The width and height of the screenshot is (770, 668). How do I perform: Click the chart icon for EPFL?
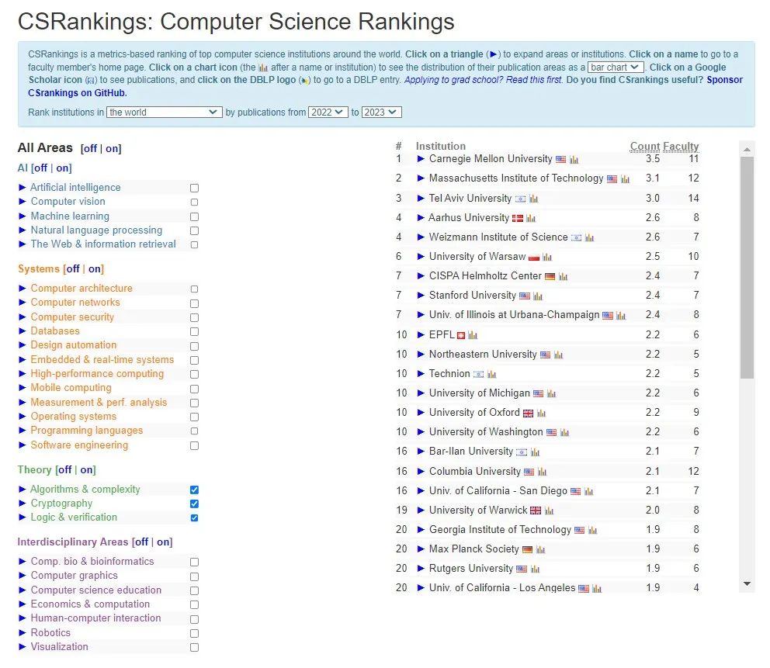[473, 335]
